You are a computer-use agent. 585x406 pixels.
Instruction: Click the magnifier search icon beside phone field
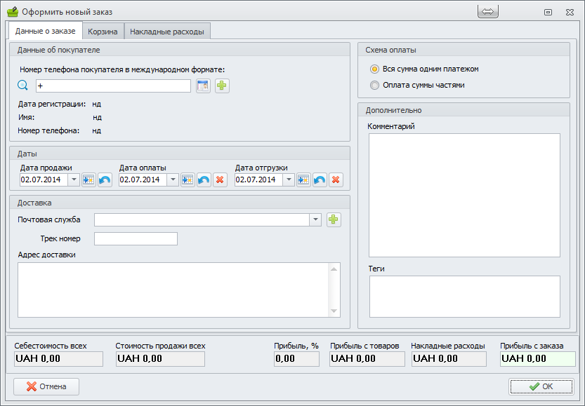22,86
